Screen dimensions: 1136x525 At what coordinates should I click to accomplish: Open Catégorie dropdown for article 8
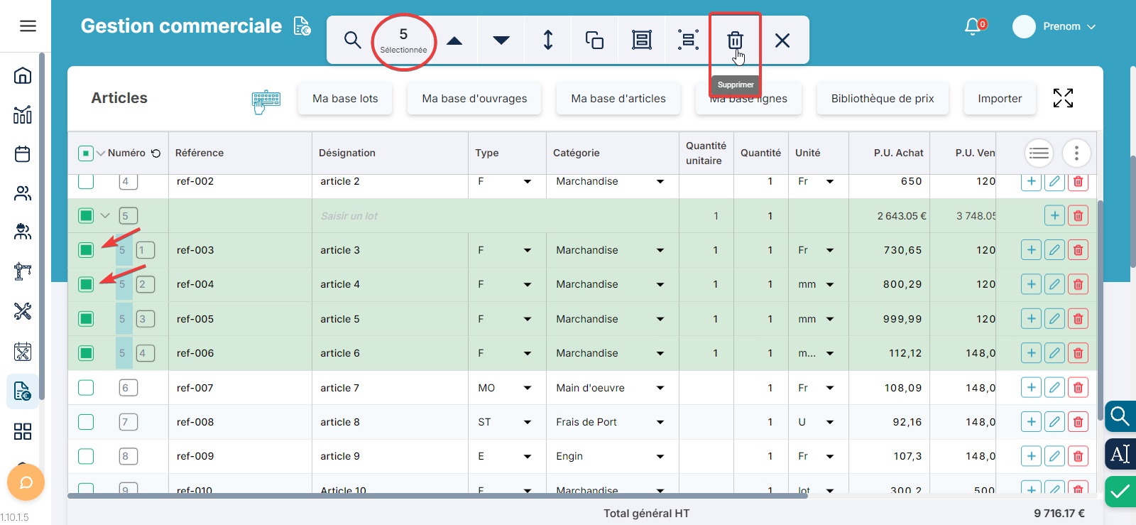pyautogui.click(x=660, y=422)
